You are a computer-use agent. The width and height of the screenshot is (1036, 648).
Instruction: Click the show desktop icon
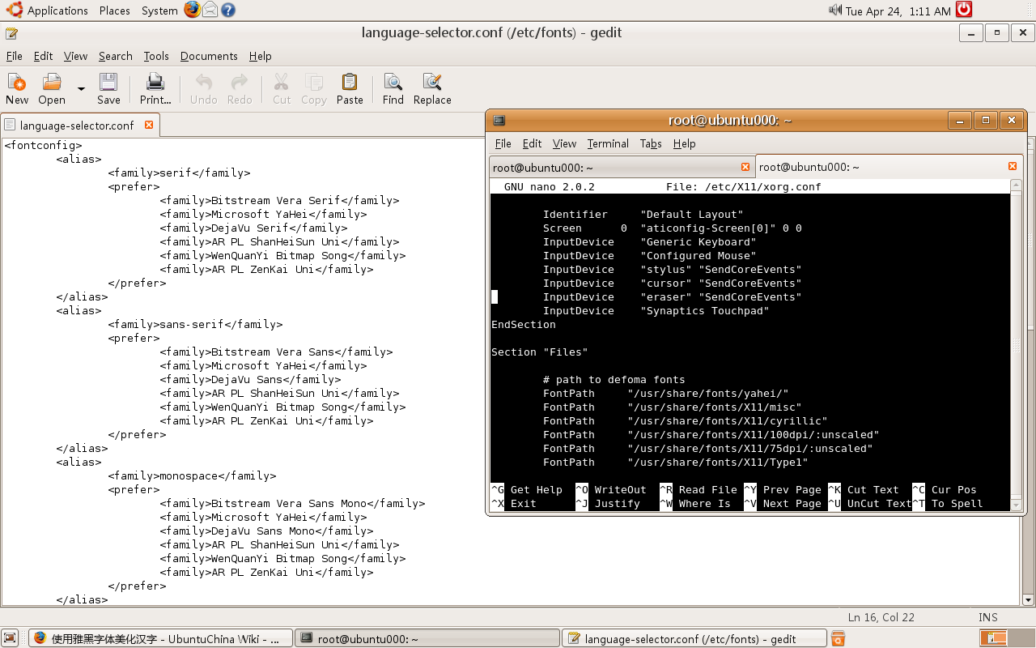10,638
